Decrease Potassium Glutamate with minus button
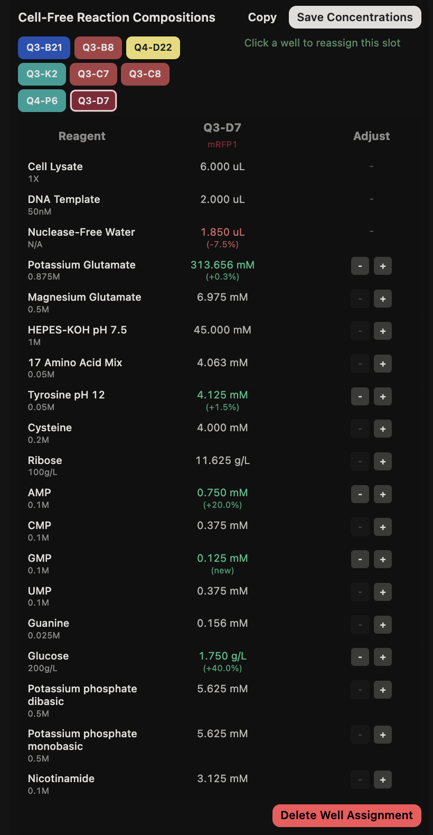433x835 pixels. [360, 266]
